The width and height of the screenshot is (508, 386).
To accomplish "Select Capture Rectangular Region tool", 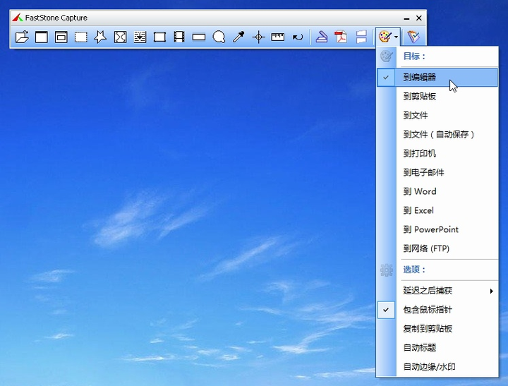I will point(81,37).
